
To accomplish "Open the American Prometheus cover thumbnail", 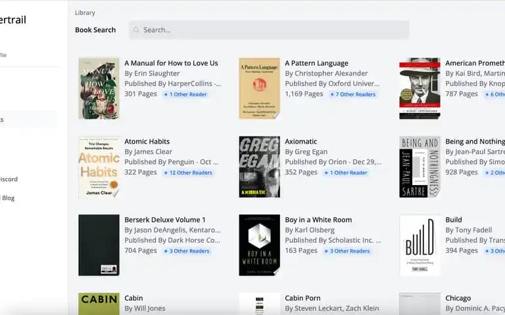I will pos(420,89).
